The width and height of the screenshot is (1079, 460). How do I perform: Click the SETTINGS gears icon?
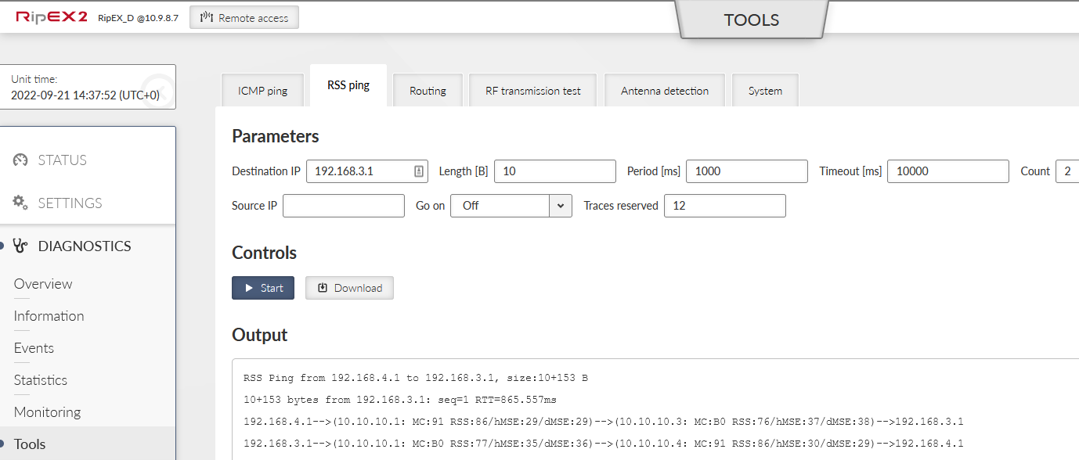[x=21, y=203]
